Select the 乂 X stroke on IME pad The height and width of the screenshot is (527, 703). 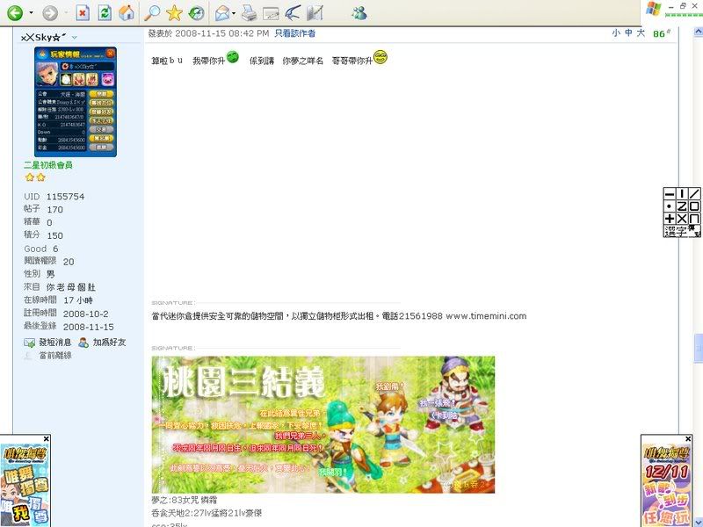[682, 219]
